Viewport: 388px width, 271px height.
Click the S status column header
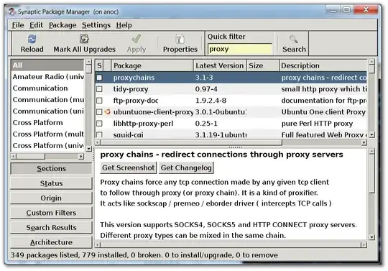(99, 65)
